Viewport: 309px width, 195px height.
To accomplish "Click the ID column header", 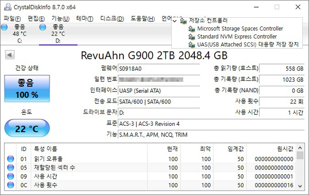I will (x=23, y=149).
